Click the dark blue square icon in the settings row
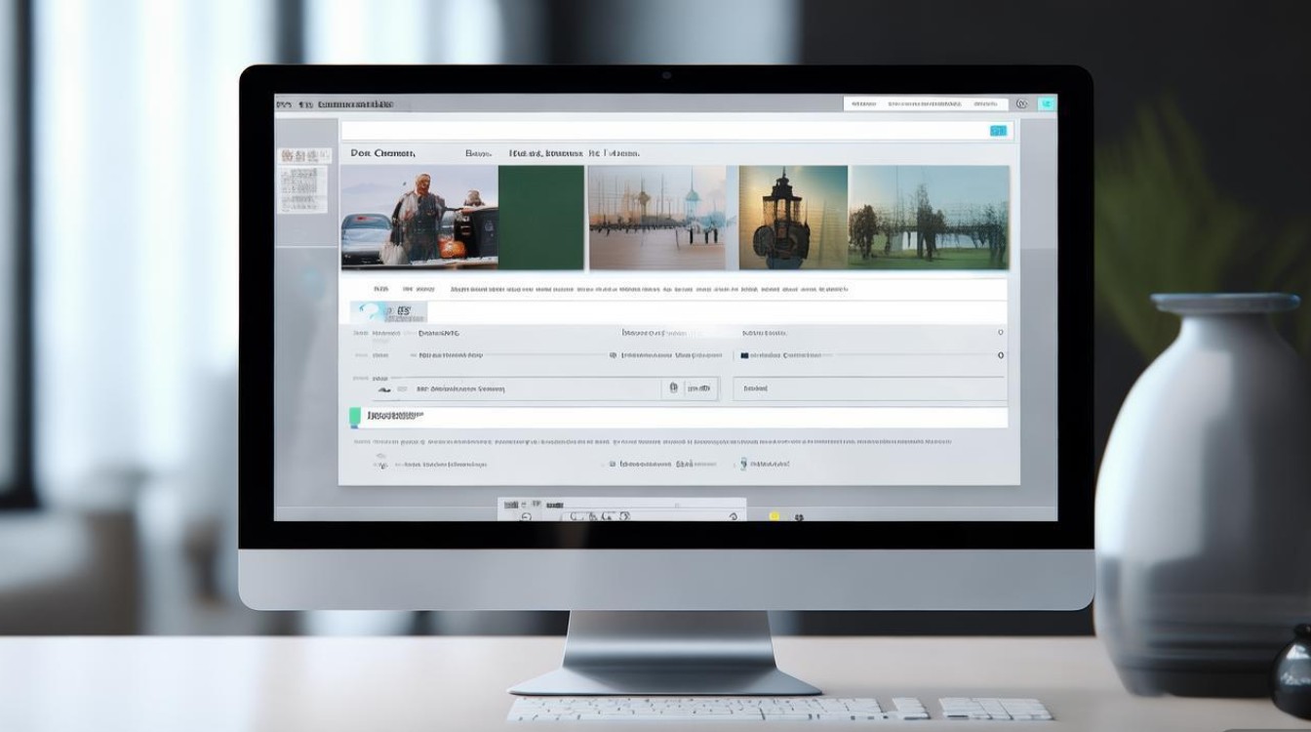 click(x=745, y=356)
